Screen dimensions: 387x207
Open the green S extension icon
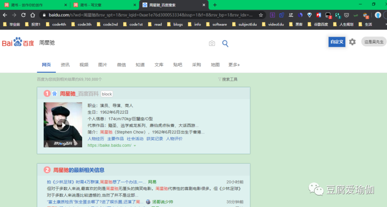click(x=338, y=15)
